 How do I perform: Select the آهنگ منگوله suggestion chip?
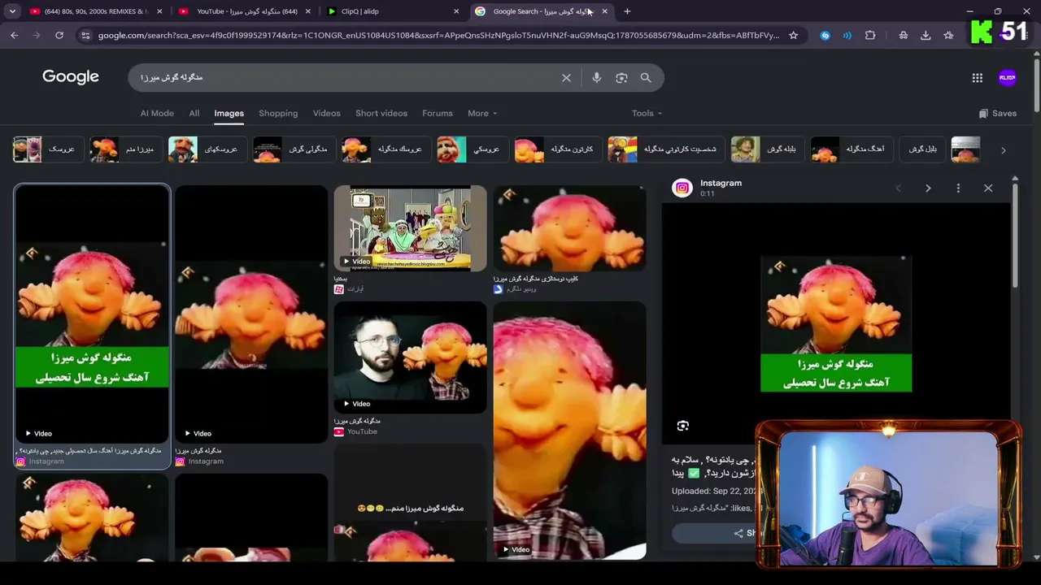[x=850, y=149]
